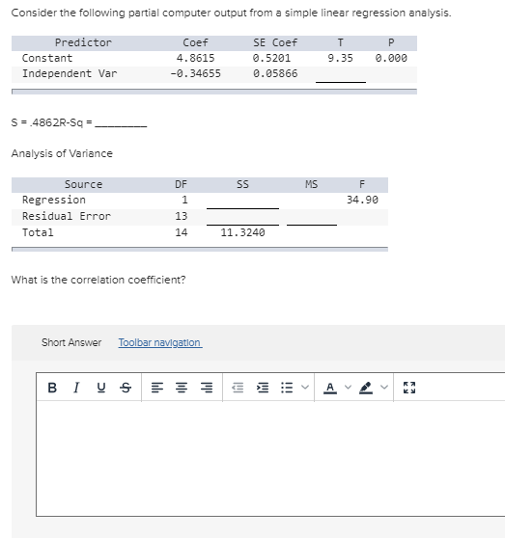This screenshot has height=538, width=505.
Task: Align text right in the editor
Action: click(207, 388)
